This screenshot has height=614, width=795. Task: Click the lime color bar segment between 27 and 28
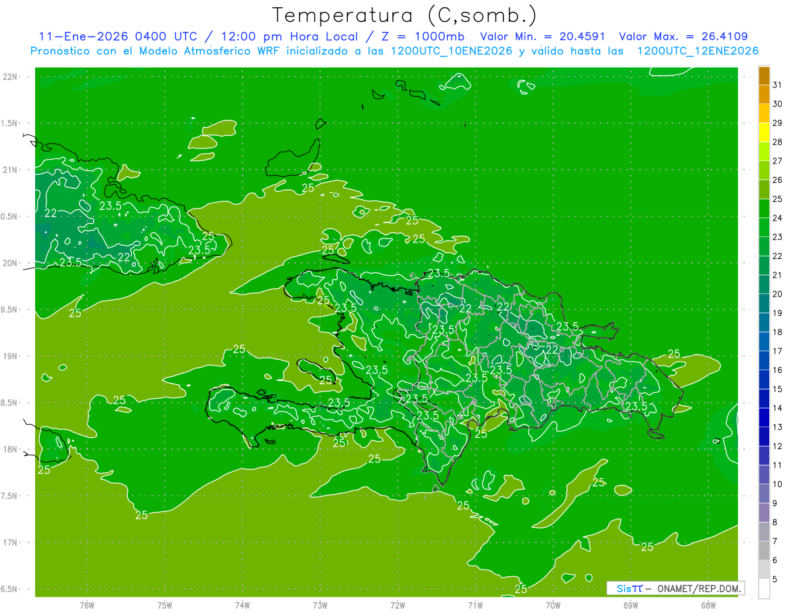coord(764,152)
